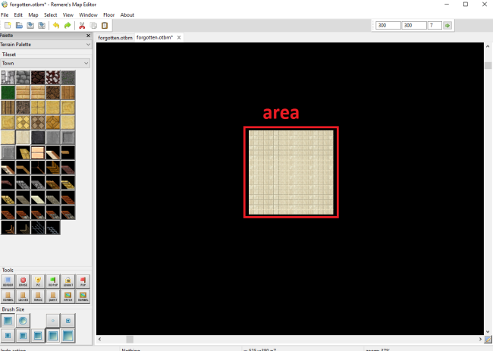The image size is (493, 351).
Task: Toggle the square brush shape
Action: [8, 320]
